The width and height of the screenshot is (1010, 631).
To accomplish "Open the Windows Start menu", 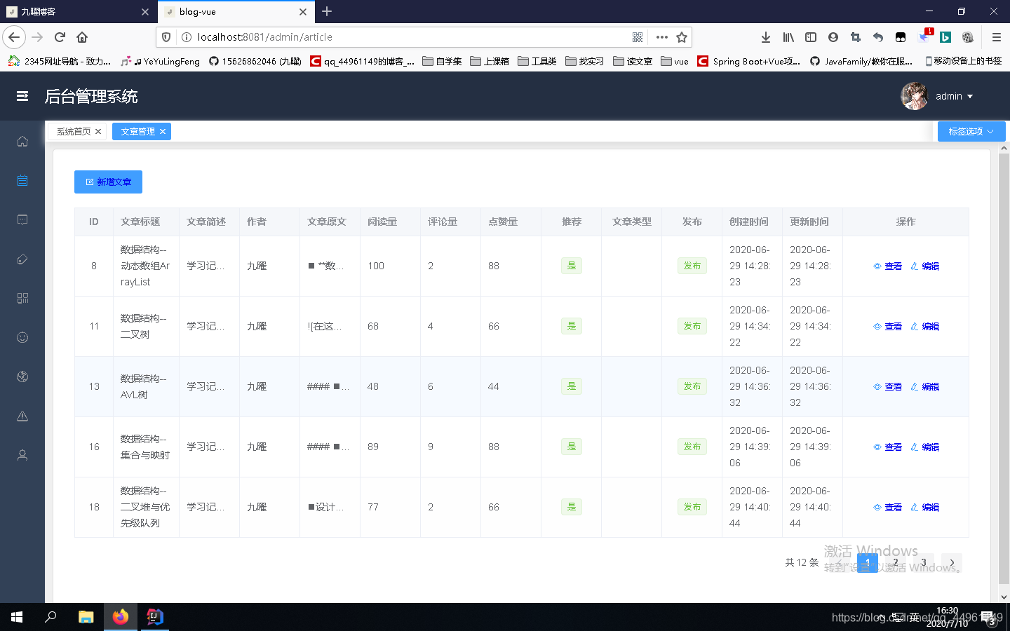I will (17, 617).
